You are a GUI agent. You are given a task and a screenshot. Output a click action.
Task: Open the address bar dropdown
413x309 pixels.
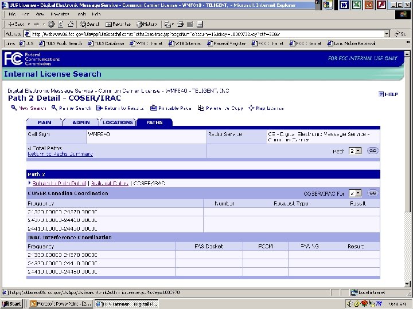[387, 34]
